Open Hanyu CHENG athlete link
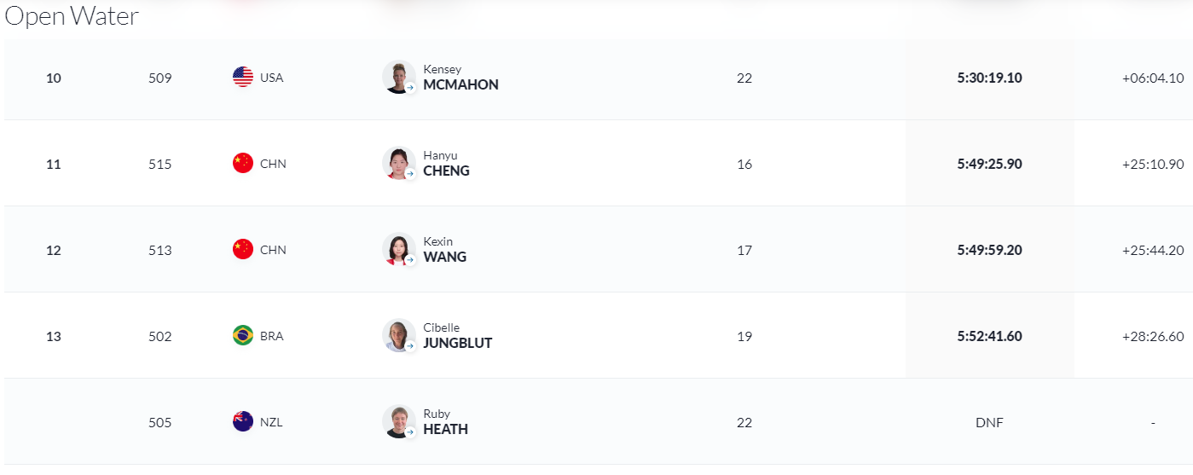Viewport: 1193px width, 475px height. point(446,164)
